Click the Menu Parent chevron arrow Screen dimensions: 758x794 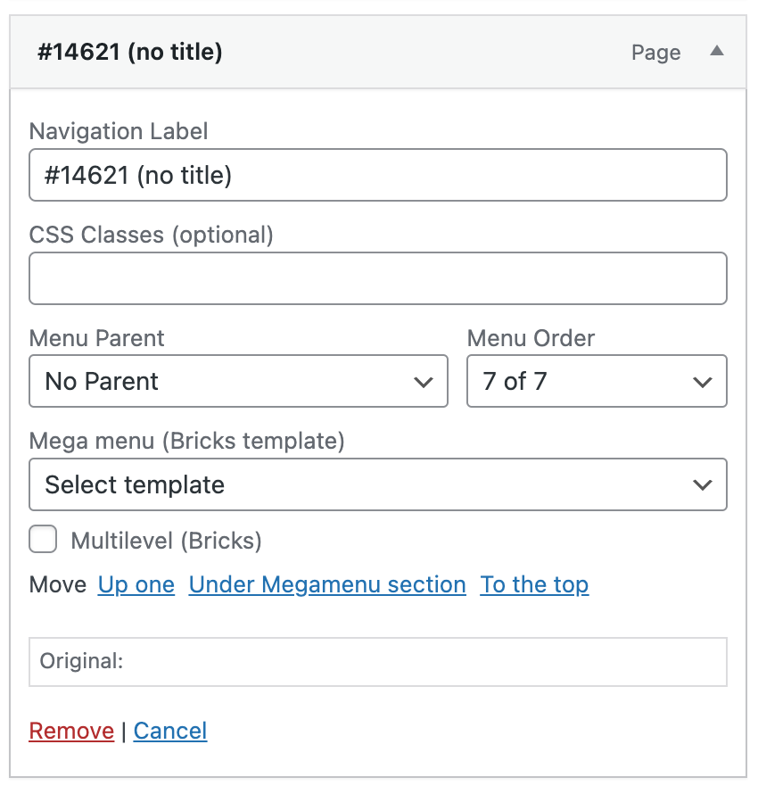click(x=423, y=383)
